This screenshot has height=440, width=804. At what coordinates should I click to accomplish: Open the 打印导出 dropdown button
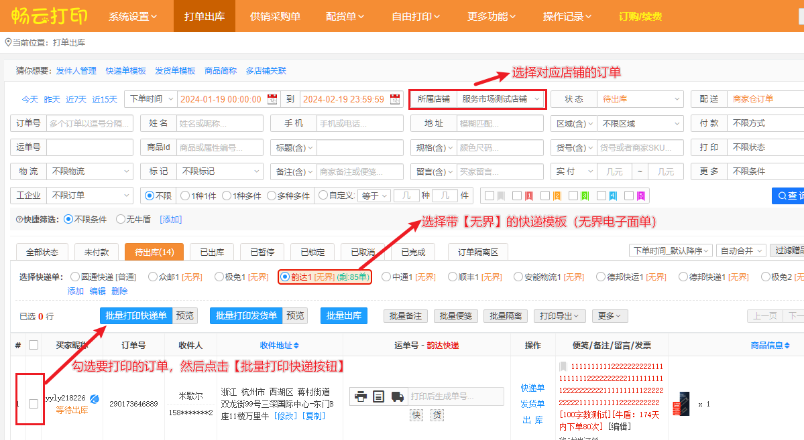(x=562, y=316)
